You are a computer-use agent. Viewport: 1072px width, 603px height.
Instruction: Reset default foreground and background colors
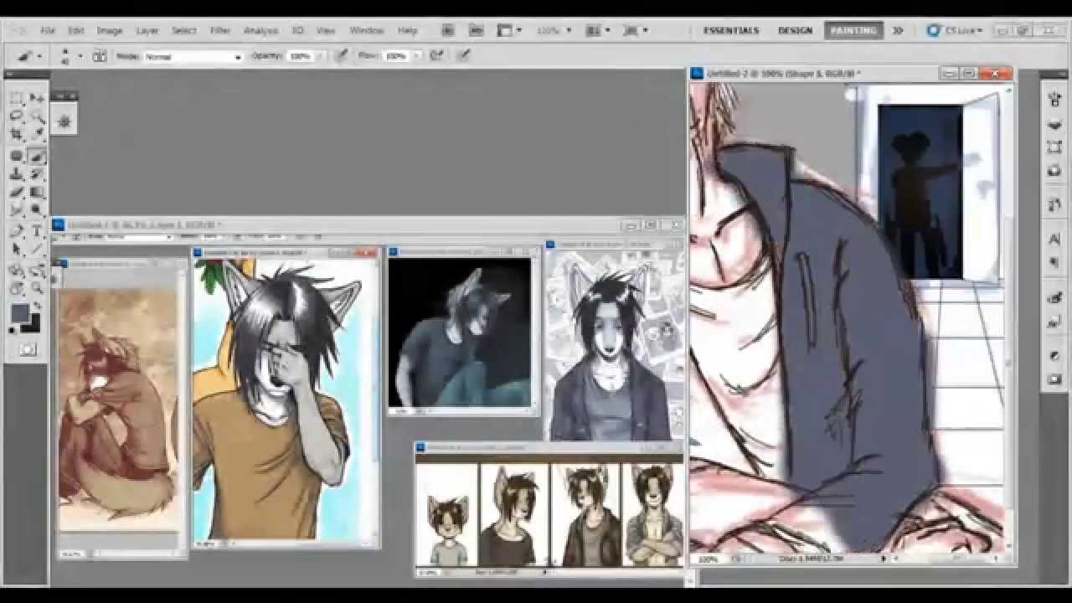pyautogui.click(x=13, y=332)
